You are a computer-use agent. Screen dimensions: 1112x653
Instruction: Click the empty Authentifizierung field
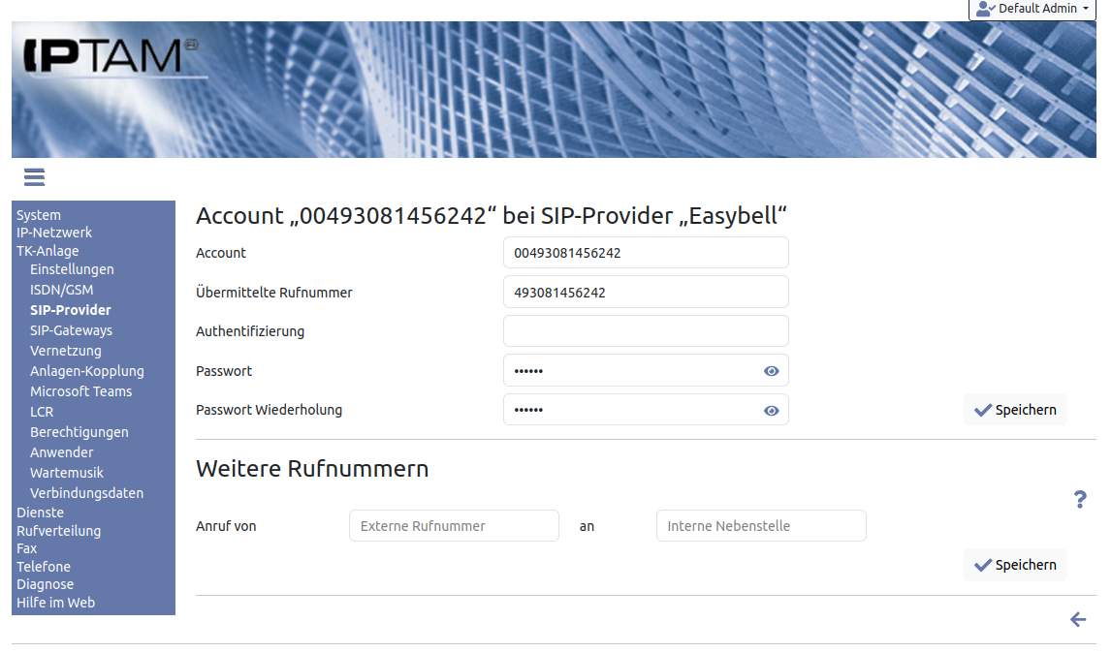[646, 331]
